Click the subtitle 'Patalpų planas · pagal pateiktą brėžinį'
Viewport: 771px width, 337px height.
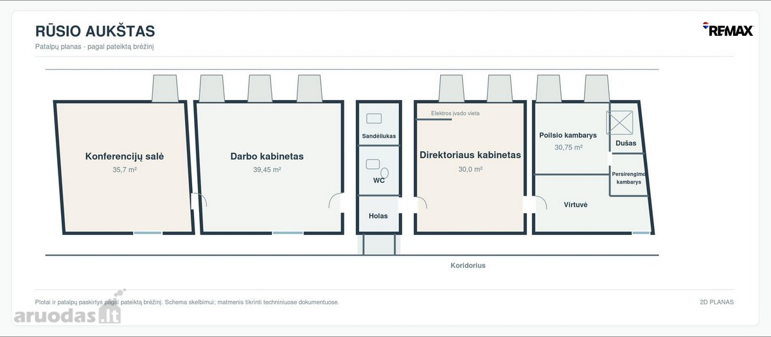94,47
